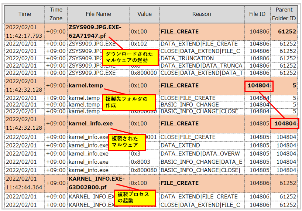Click CLOSE|FILE_CREATE in the karnel.temp row
This screenshot has height=211, width=302.
pyautogui.click(x=188, y=98)
